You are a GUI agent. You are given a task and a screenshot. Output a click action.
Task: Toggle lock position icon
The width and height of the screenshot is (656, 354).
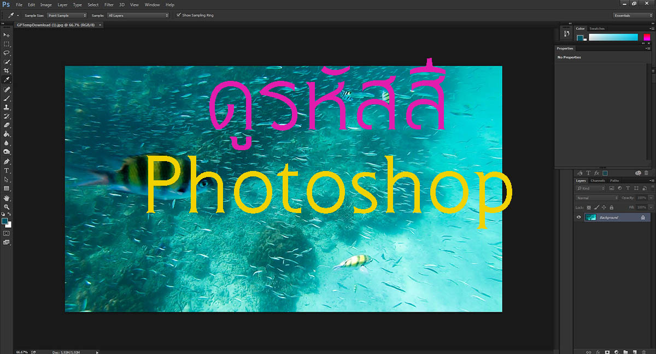[x=604, y=208]
